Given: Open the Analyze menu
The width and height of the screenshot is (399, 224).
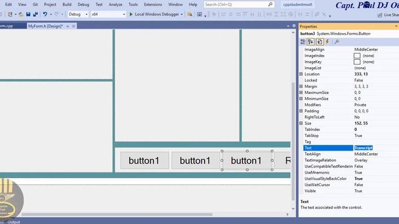Looking at the screenshot, I should click(115, 4).
